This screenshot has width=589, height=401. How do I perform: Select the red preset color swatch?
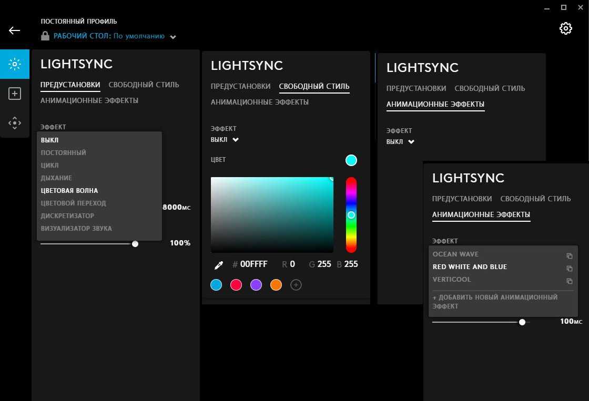coord(236,285)
